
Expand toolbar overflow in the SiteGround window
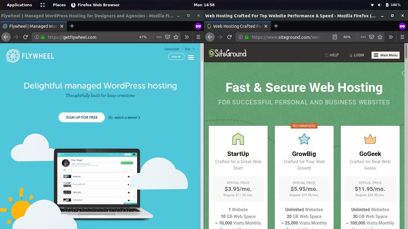(391, 37)
